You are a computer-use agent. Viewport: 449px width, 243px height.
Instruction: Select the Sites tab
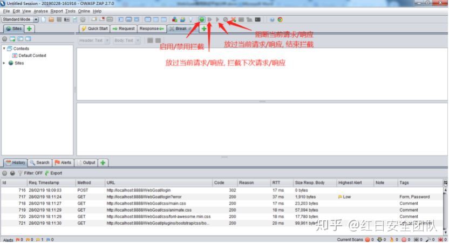[x=13, y=29]
